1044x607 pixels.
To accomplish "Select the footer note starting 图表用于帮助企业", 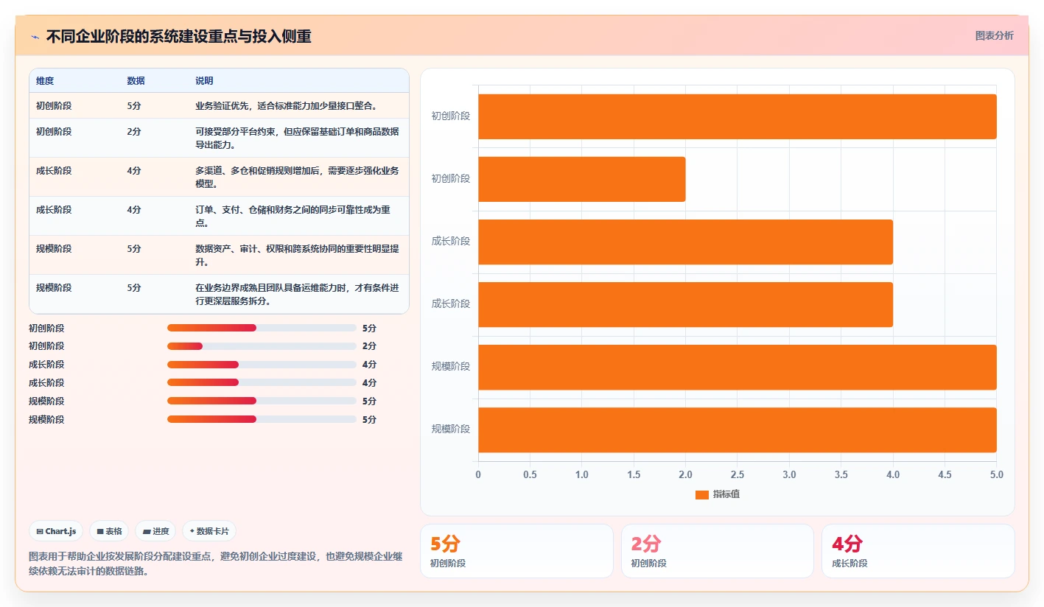I will (215, 564).
